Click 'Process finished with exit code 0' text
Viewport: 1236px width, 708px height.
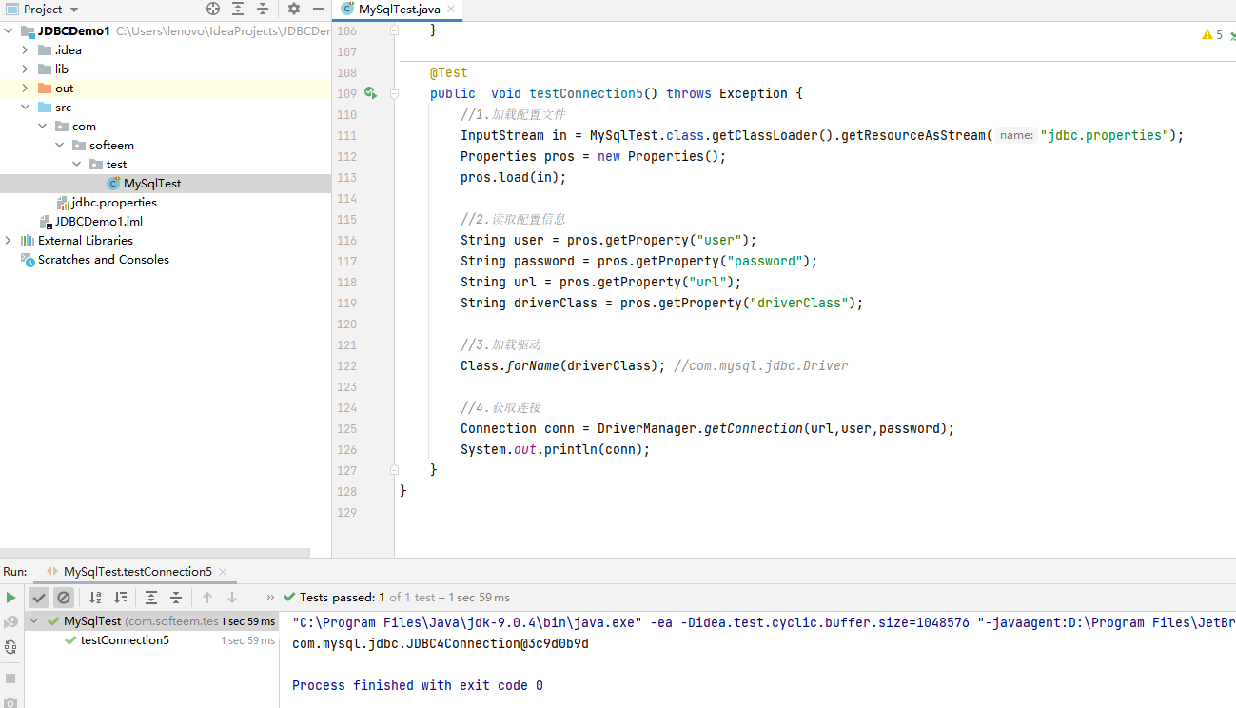[418, 685]
